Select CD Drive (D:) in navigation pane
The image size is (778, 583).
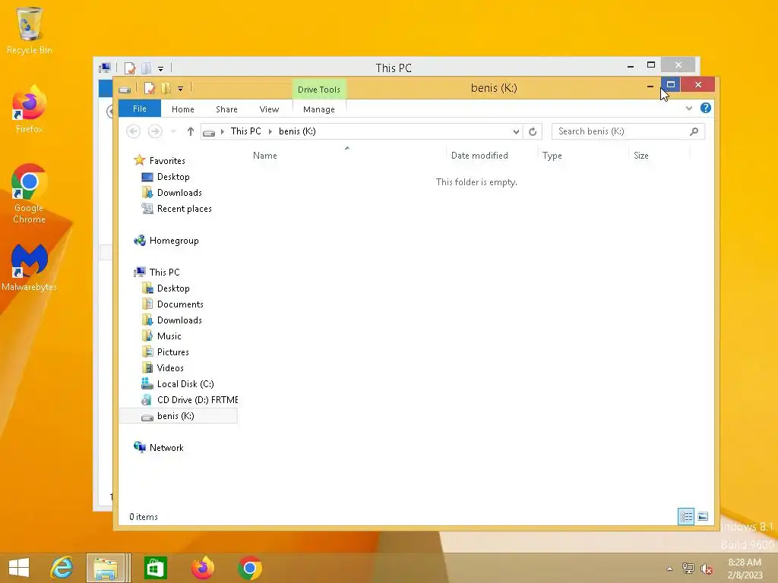[197, 400]
